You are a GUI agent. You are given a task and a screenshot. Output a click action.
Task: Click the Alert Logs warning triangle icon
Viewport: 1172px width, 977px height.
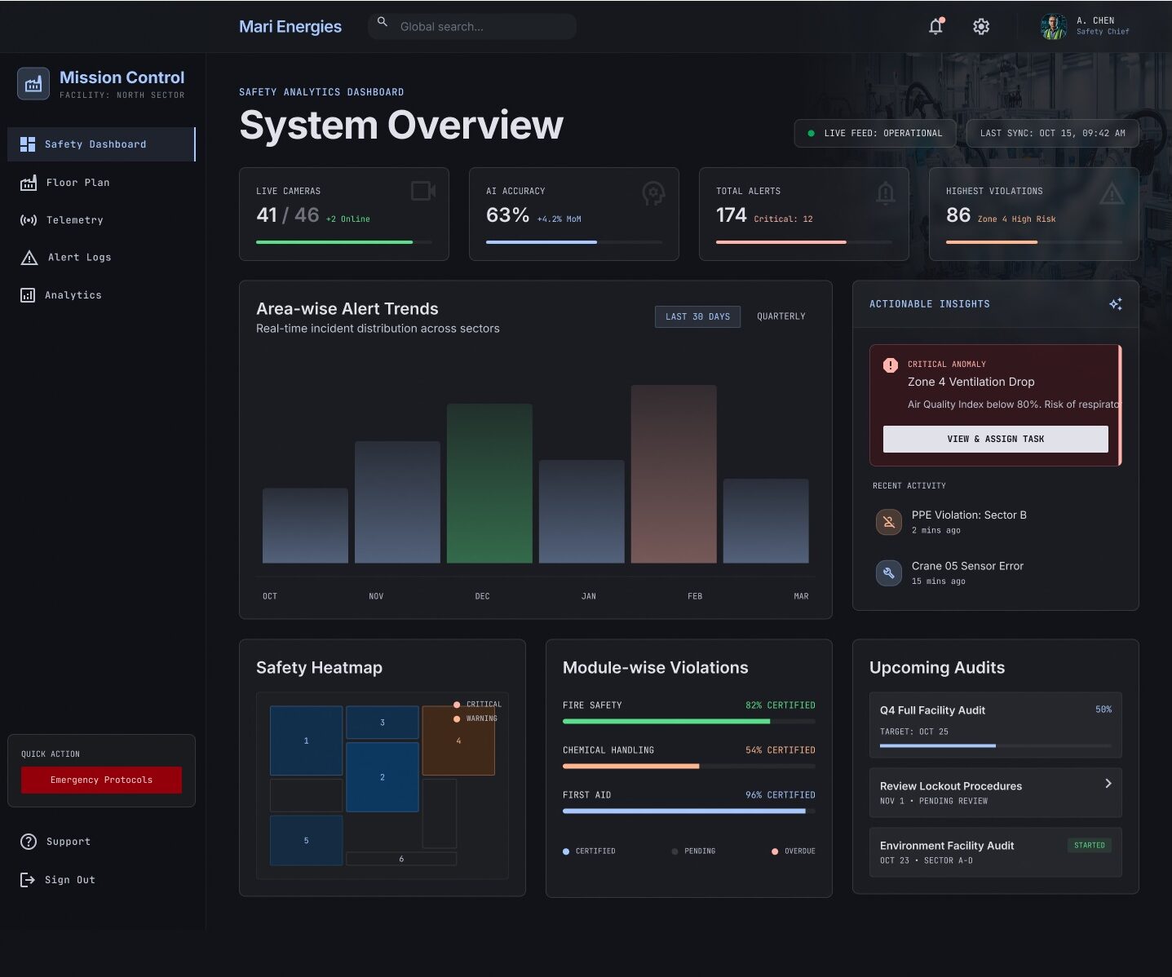click(29, 258)
